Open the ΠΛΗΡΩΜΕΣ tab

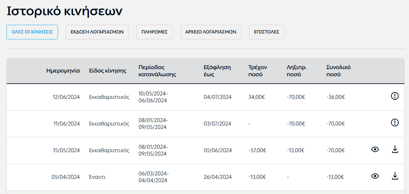(x=154, y=32)
